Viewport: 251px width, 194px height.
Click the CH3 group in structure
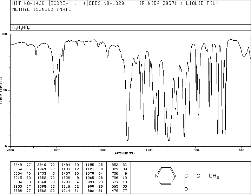(x=214, y=176)
